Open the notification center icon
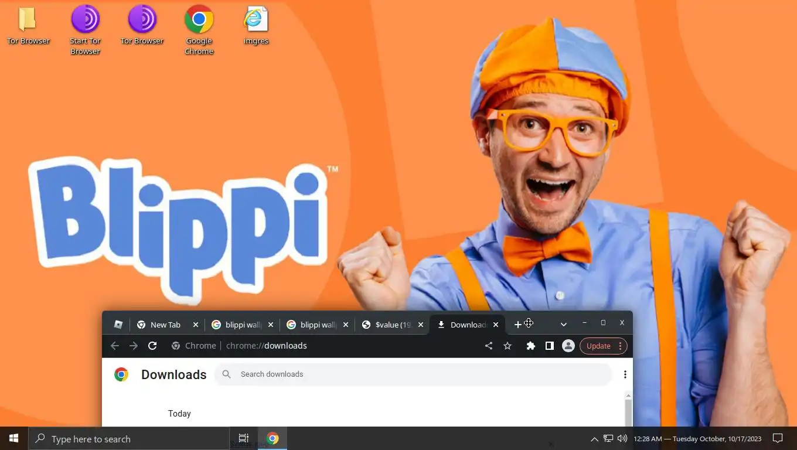This screenshot has height=450, width=797. coord(778,438)
